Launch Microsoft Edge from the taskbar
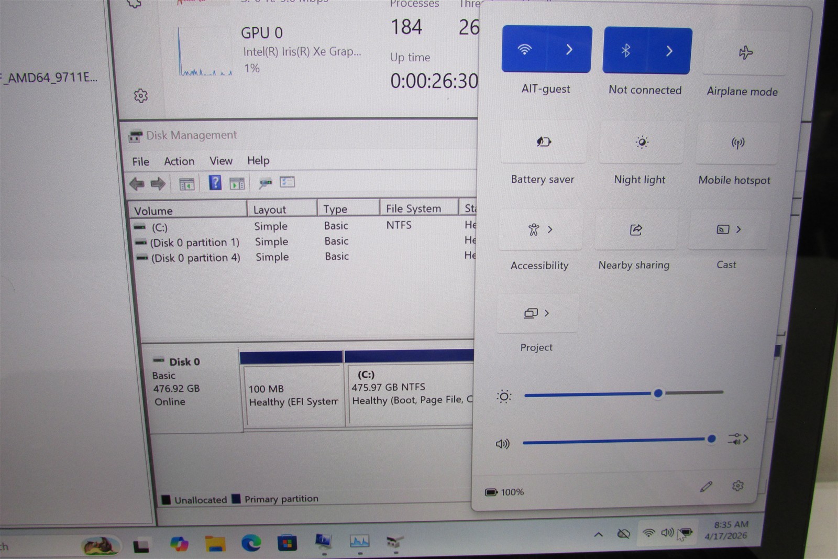The height and width of the screenshot is (559, 838). (x=251, y=544)
